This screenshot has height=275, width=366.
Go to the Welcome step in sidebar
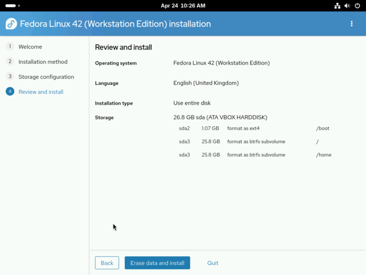(x=30, y=47)
